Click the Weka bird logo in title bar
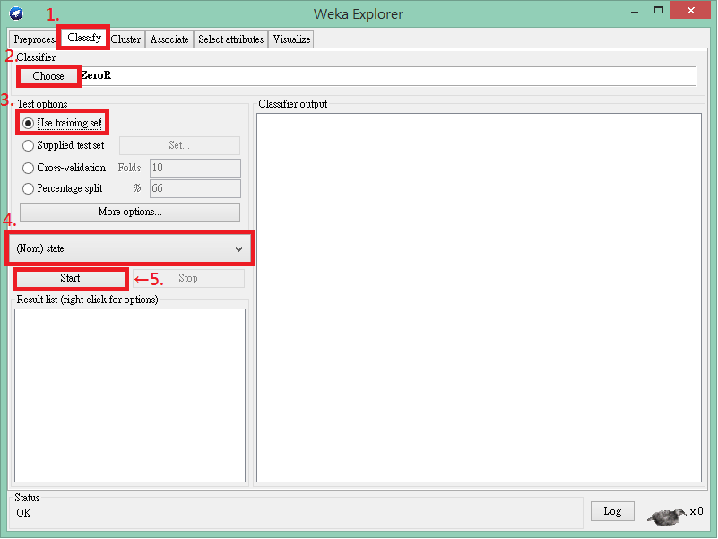 tap(16, 13)
